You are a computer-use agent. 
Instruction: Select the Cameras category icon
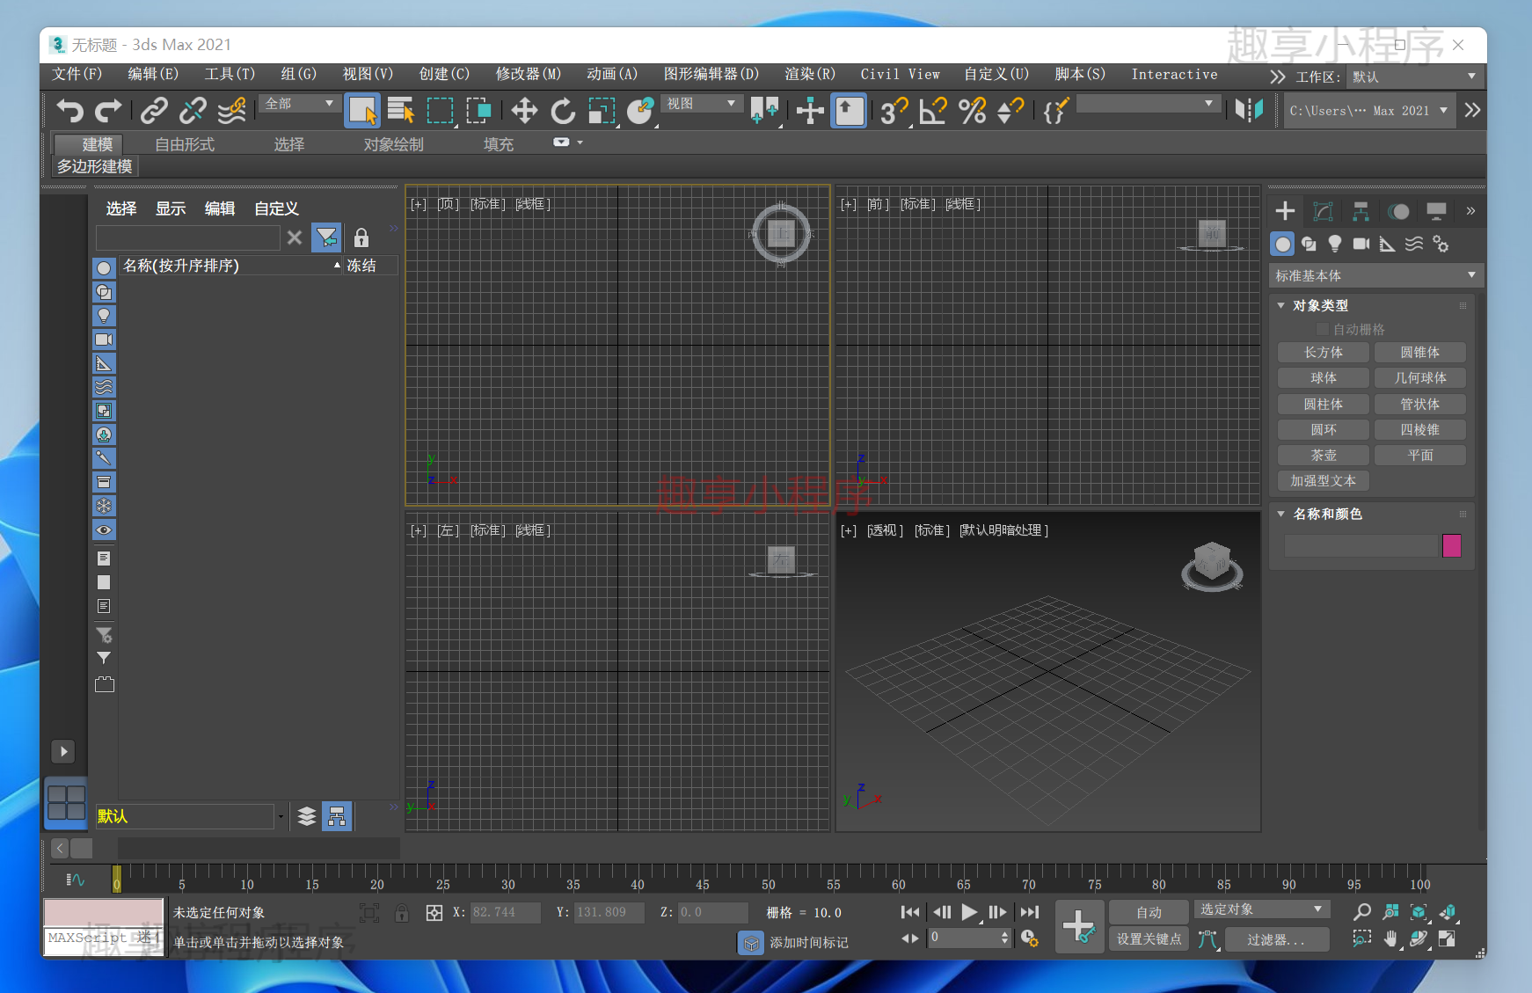click(x=1361, y=245)
